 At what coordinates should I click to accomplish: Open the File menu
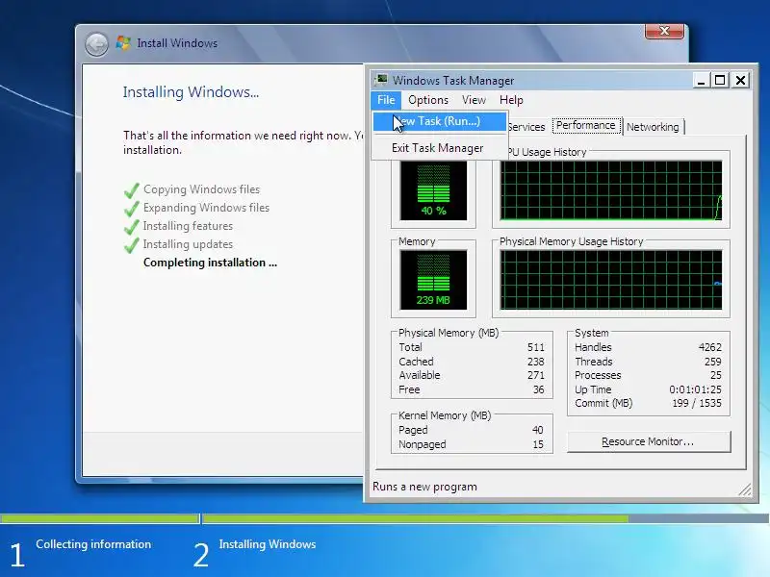click(x=386, y=100)
